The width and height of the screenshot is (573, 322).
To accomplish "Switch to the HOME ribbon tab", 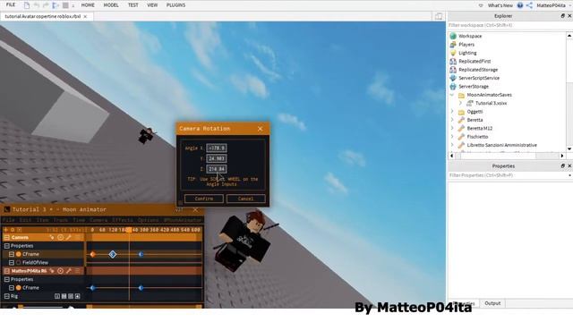I will [88, 5].
